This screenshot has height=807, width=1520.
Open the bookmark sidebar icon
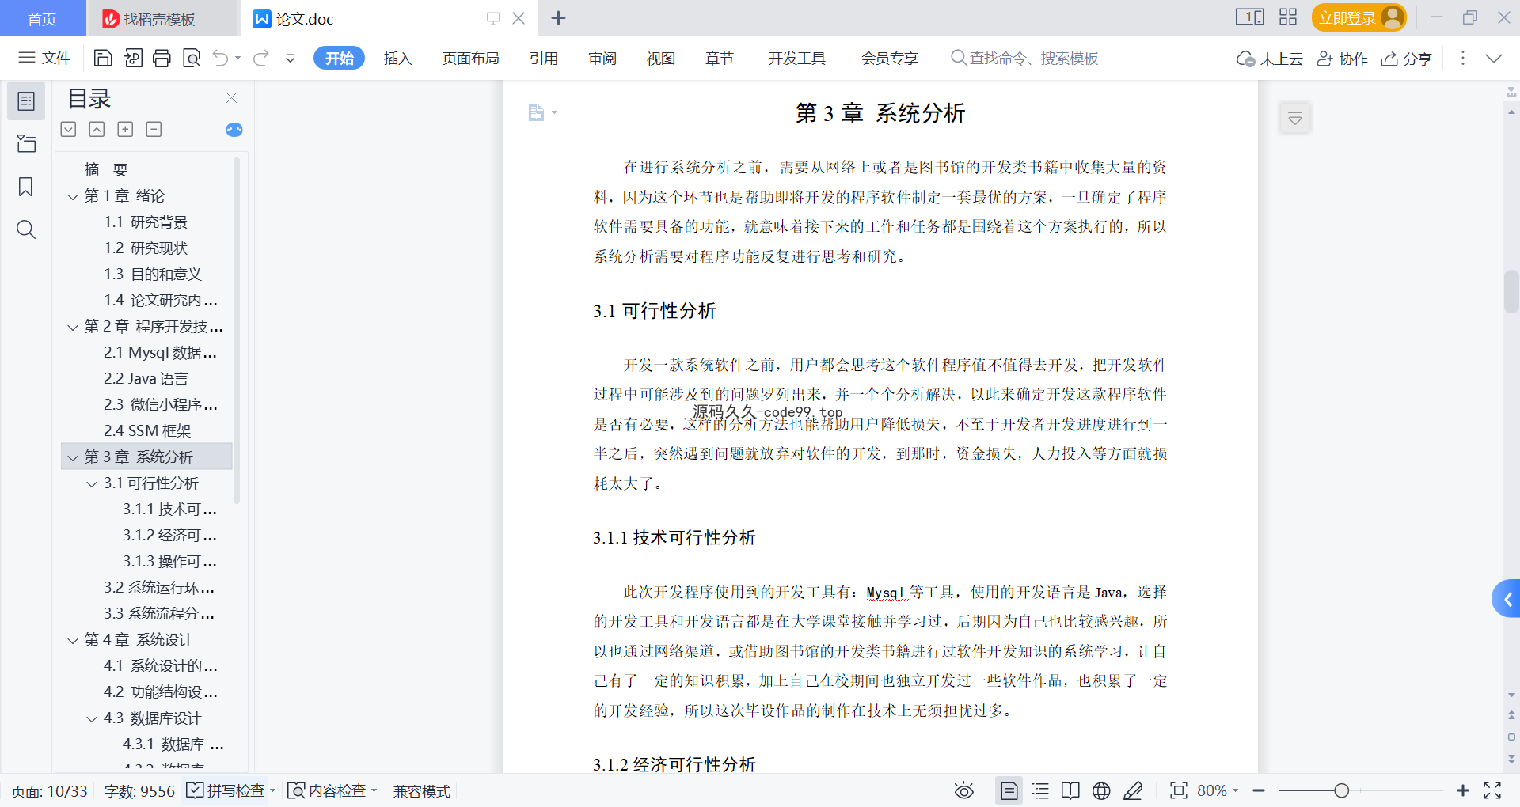pos(26,187)
